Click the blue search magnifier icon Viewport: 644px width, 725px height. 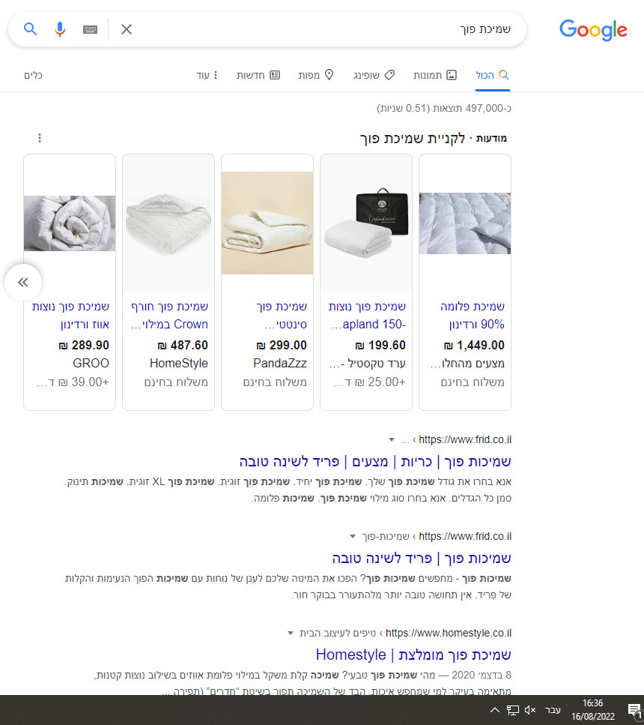click(x=31, y=29)
